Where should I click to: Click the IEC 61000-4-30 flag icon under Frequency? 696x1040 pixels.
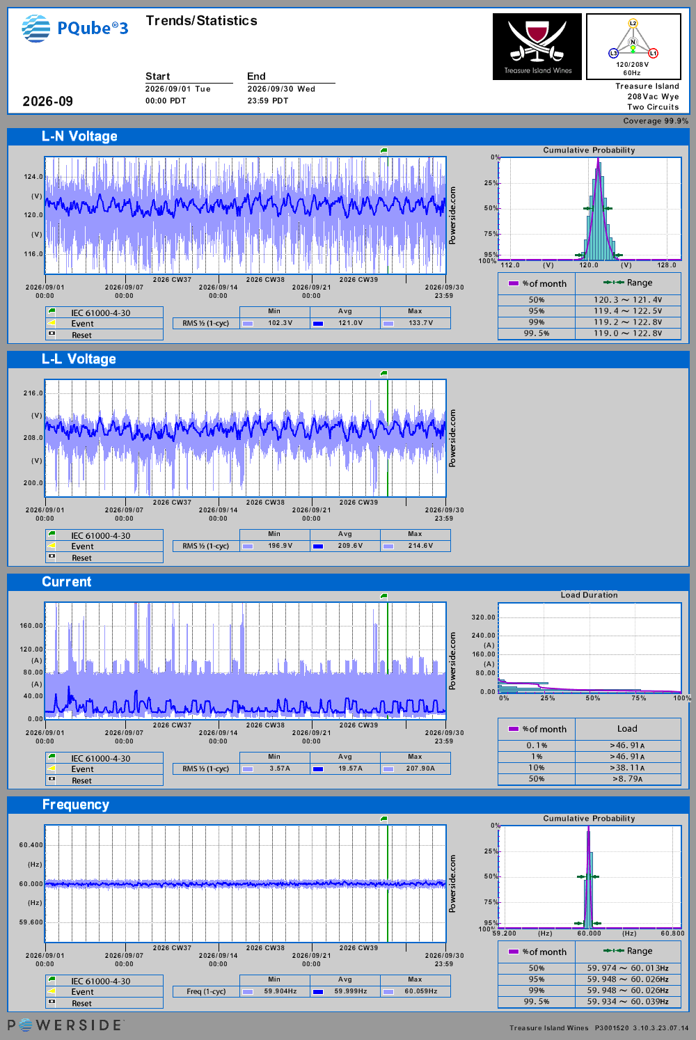(x=52, y=980)
